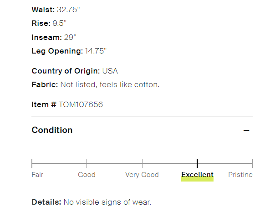The width and height of the screenshot is (280, 221).
Task: Click the highlighted Excellent condition label
Action: coord(197,175)
